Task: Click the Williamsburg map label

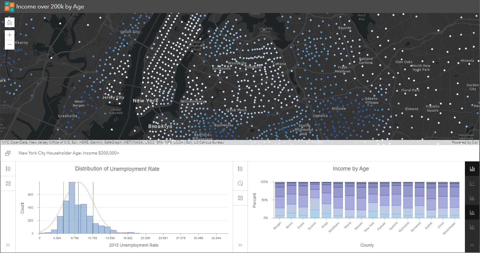Action: (x=193, y=101)
